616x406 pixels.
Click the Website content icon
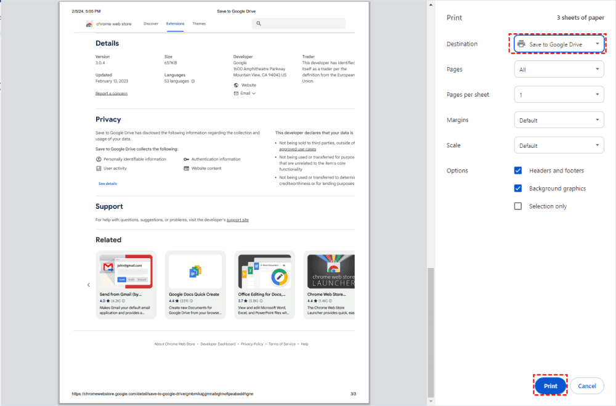click(x=186, y=168)
